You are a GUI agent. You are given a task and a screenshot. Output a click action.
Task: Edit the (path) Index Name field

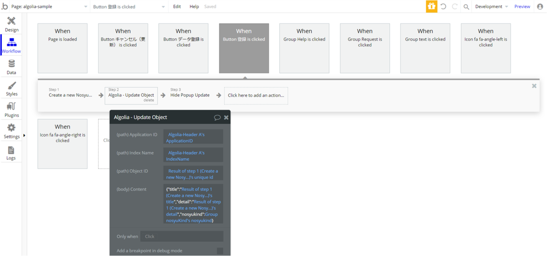[x=193, y=156]
